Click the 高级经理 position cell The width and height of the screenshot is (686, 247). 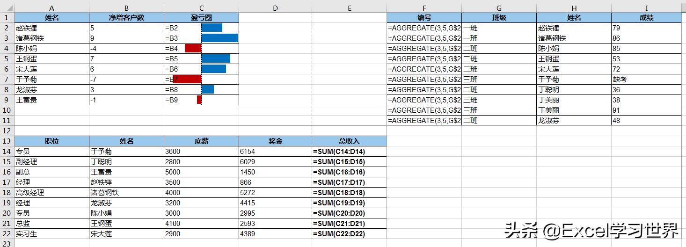click(51, 193)
